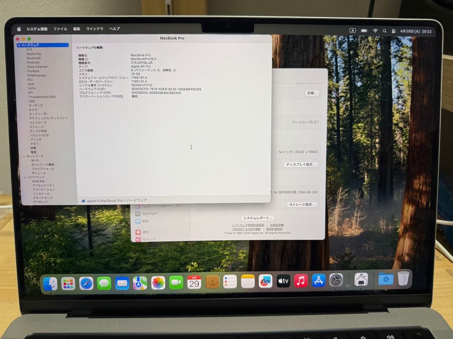Open the Wi-Fi menu bar icon
This screenshot has height=339, width=453.
point(375,31)
